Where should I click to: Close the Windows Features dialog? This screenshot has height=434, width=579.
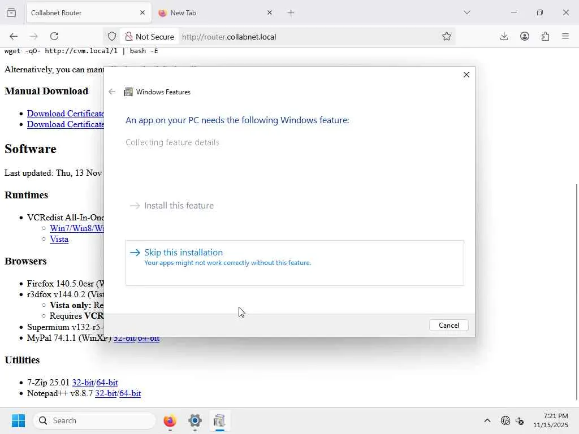coord(466,75)
